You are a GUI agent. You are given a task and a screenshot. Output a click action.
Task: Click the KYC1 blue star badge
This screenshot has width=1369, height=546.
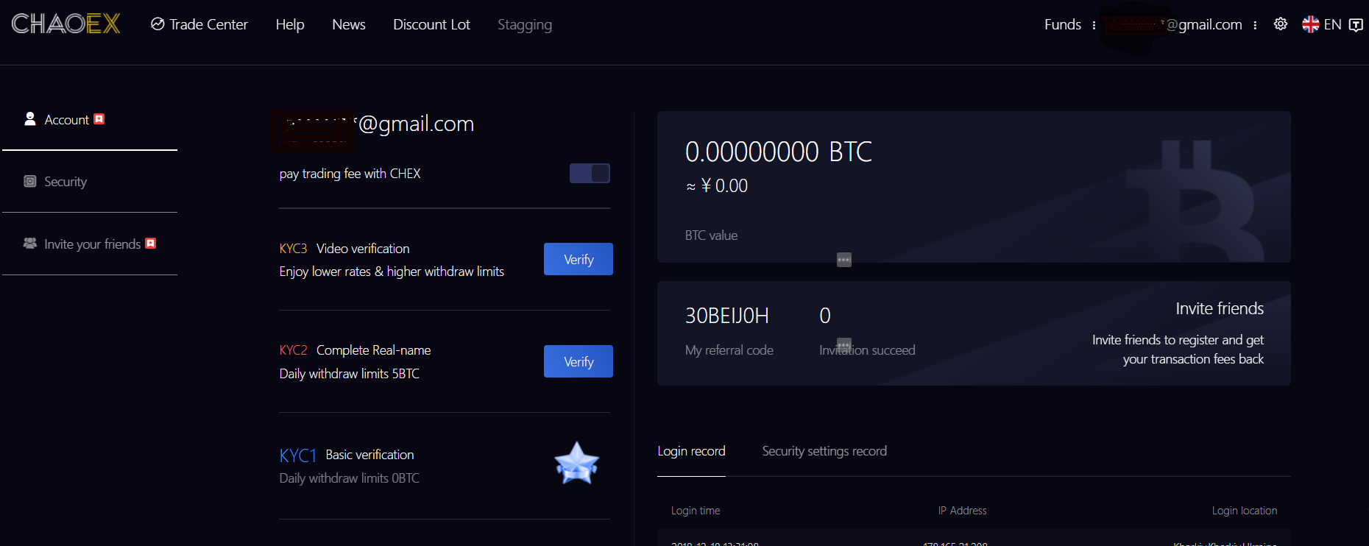(576, 464)
